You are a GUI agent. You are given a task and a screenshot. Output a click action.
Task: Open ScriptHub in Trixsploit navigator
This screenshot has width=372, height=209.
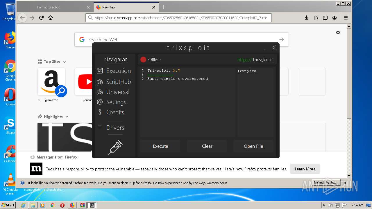[119, 82]
